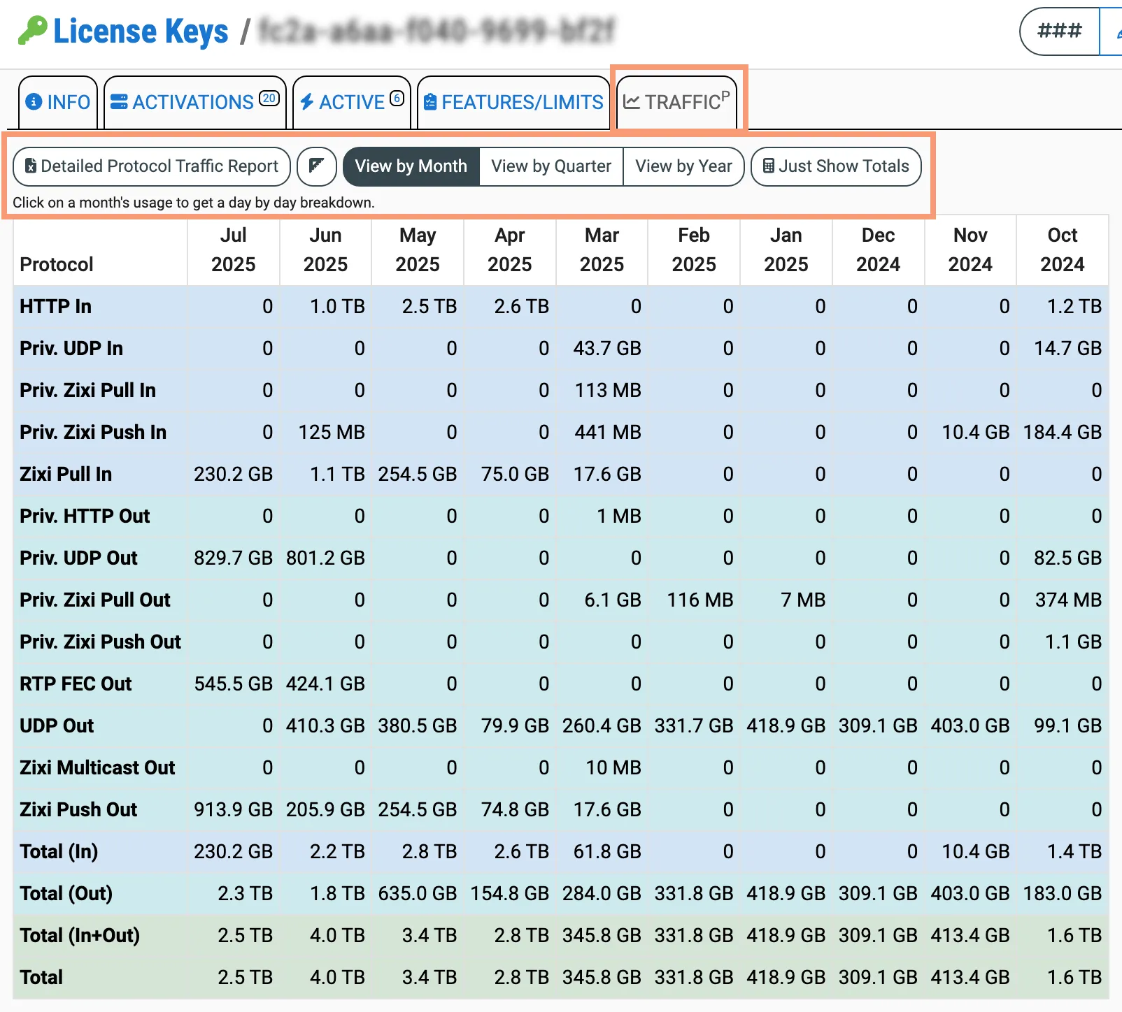
Task: Click Oct 2024 Total (In) 1.4 TB
Action: [x=1074, y=851]
